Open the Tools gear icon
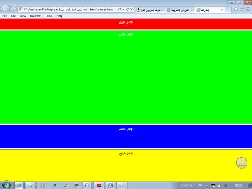 pos(248,9)
